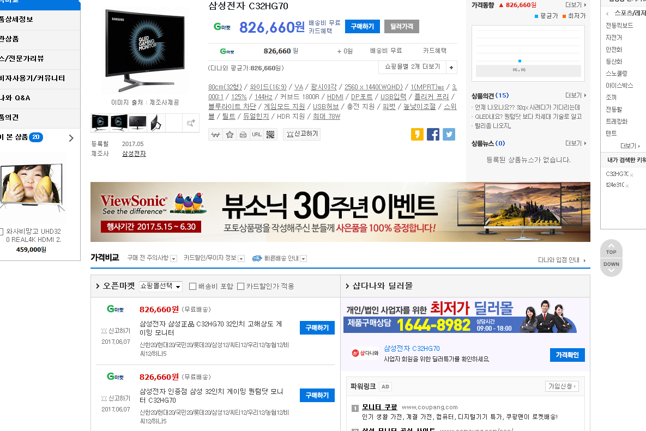The height and width of the screenshot is (431, 646).
Task: Share via the yellow KakaoStory icon
Action: point(417,134)
